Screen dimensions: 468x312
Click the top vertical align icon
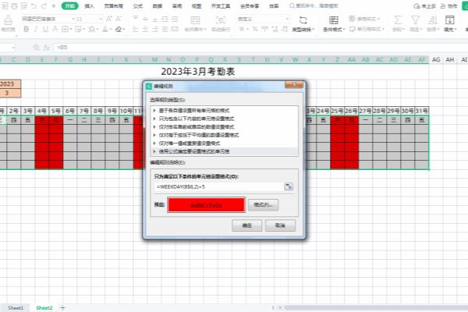135,19
